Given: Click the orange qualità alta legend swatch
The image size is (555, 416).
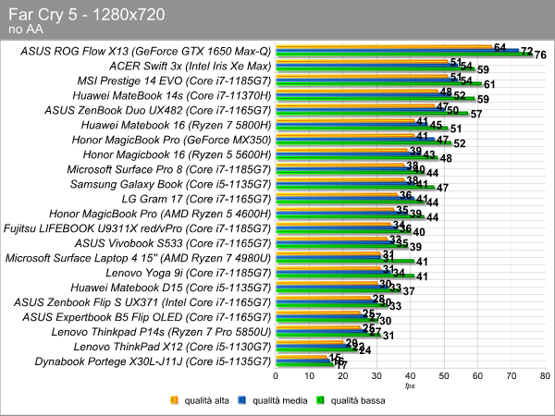Looking at the screenshot, I should tap(174, 400).
